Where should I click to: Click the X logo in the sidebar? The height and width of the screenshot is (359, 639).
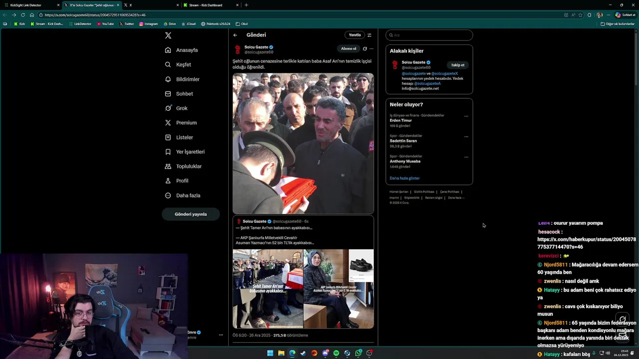[x=168, y=35]
